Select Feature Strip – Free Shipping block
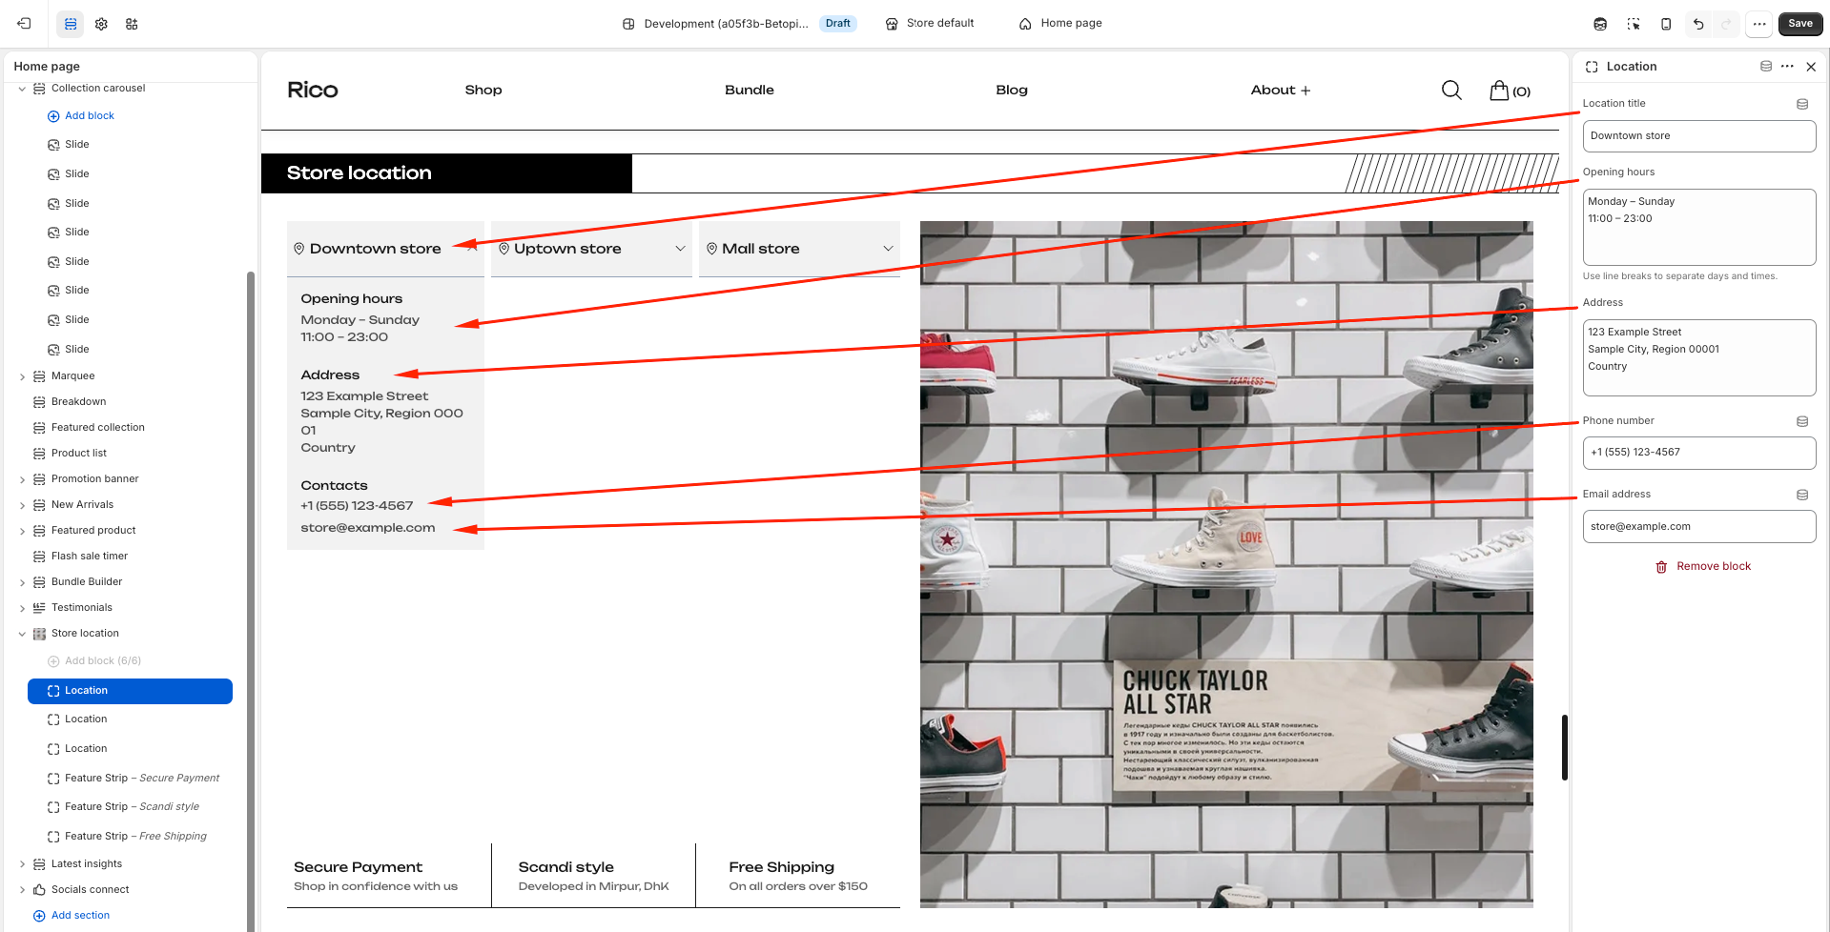This screenshot has width=1830, height=932. pyautogui.click(x=127, y=837)
